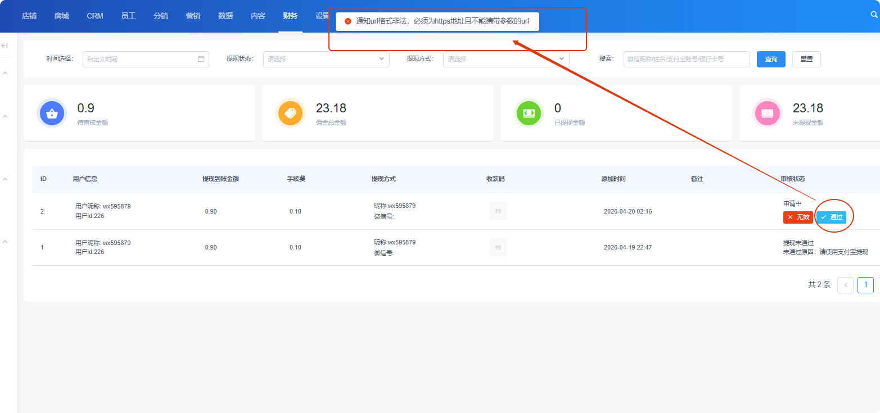Click the green cash withdrawn-amount icon
The height and width of the screenshot is (413, 880).
[529, 113]
